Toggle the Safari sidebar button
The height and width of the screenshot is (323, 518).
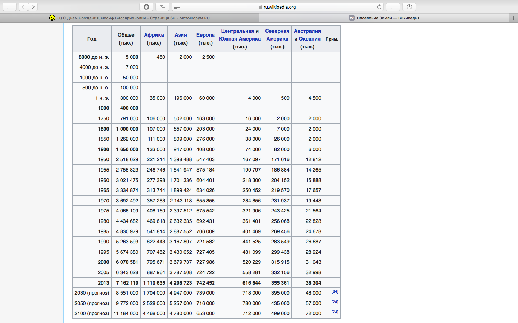10,7
